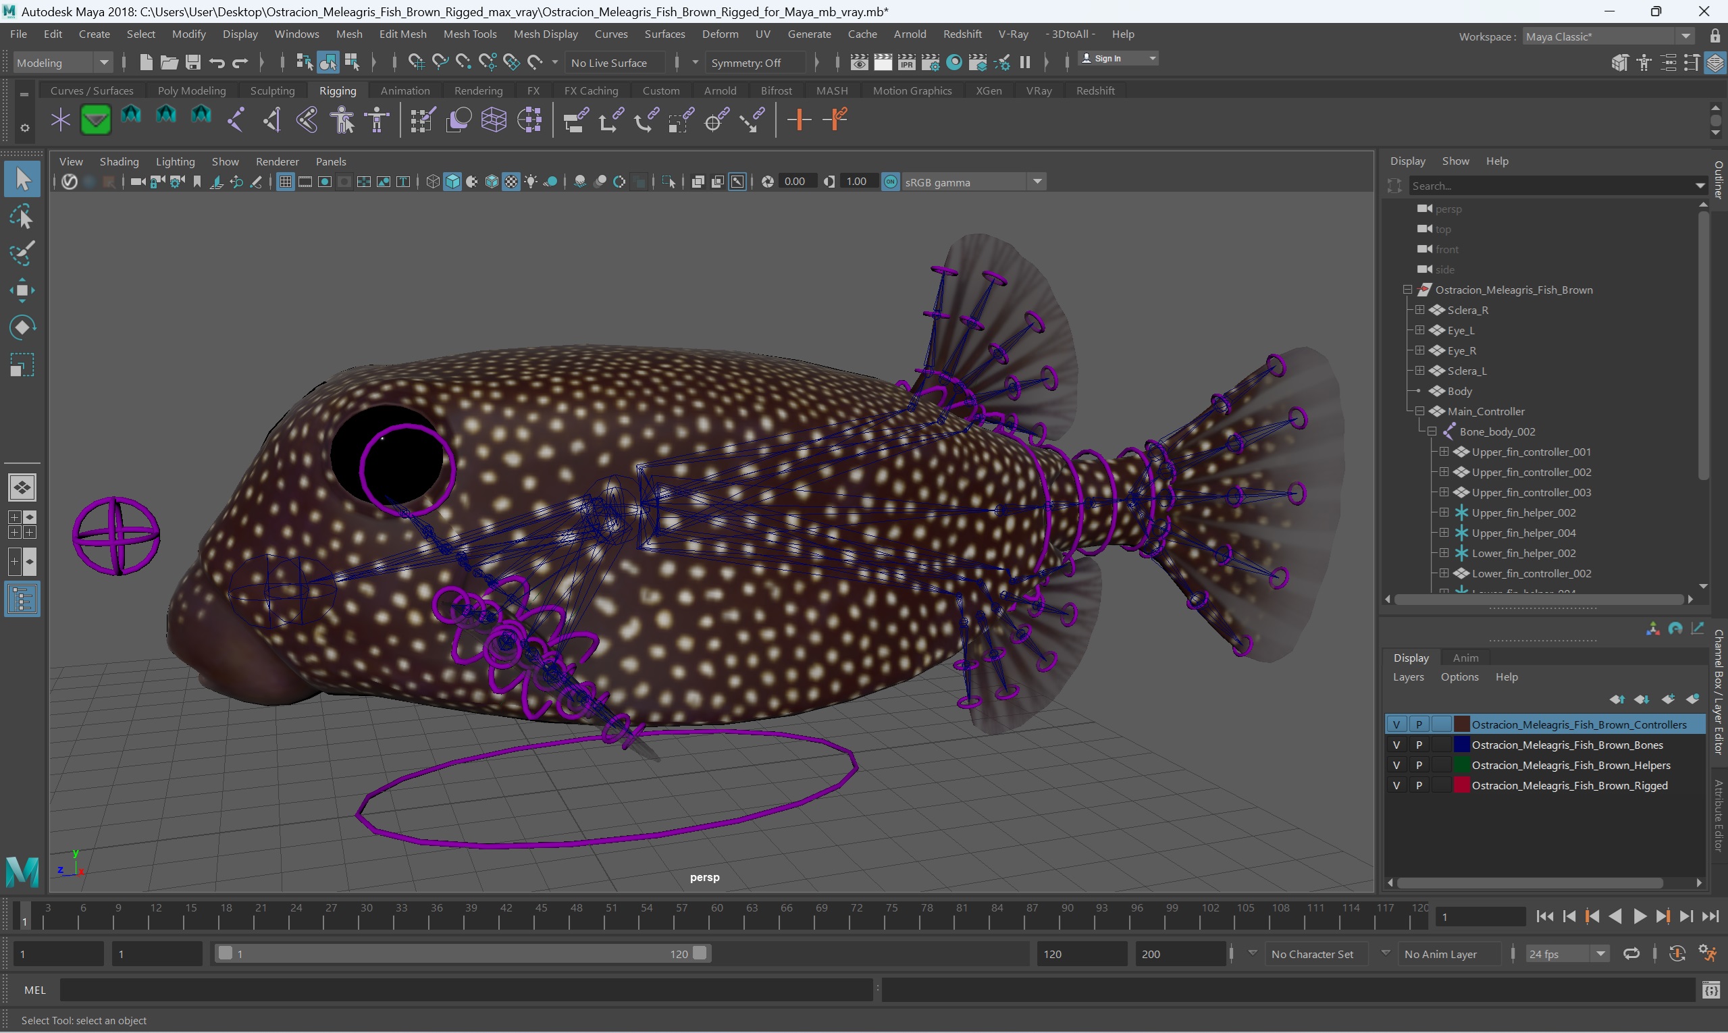Screen dimensions: 1728x1033
Task: Click the Controllers layer color swatch
Action: tap(1461, 724)
